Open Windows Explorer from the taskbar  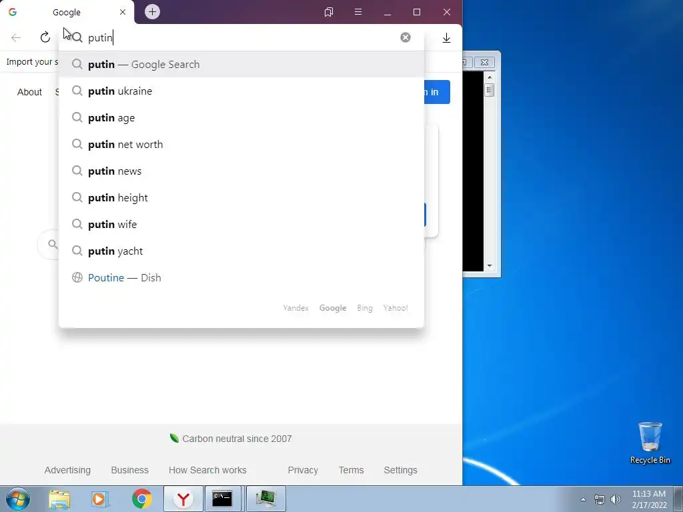59,499
